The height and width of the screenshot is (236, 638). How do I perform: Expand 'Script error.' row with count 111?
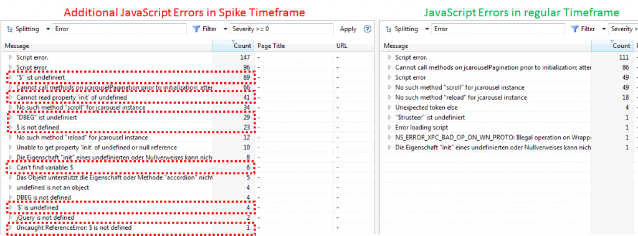pyautogui.click(x=389, y=57)
